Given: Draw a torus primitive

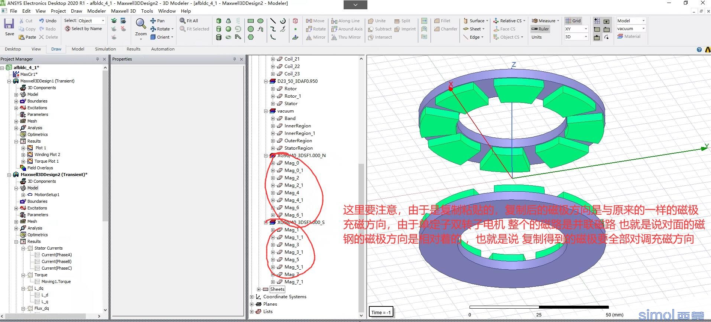Looking at the screenshot, I should click(228, 37).
